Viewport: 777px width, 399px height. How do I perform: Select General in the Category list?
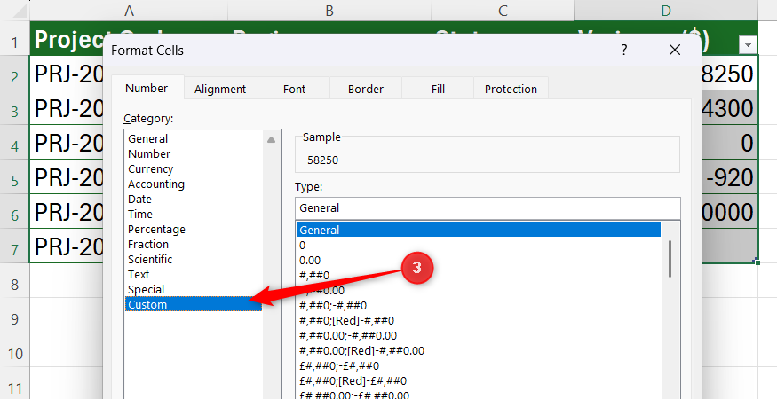[194, 138]
